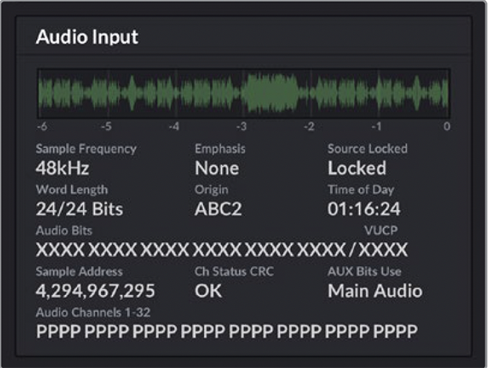Click the green audio waveform display

(244, 92)
